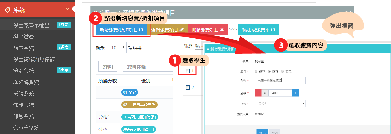The image size is (391, 134).
Task: Select the 商品 radio option
Action: tap(282, 71)
